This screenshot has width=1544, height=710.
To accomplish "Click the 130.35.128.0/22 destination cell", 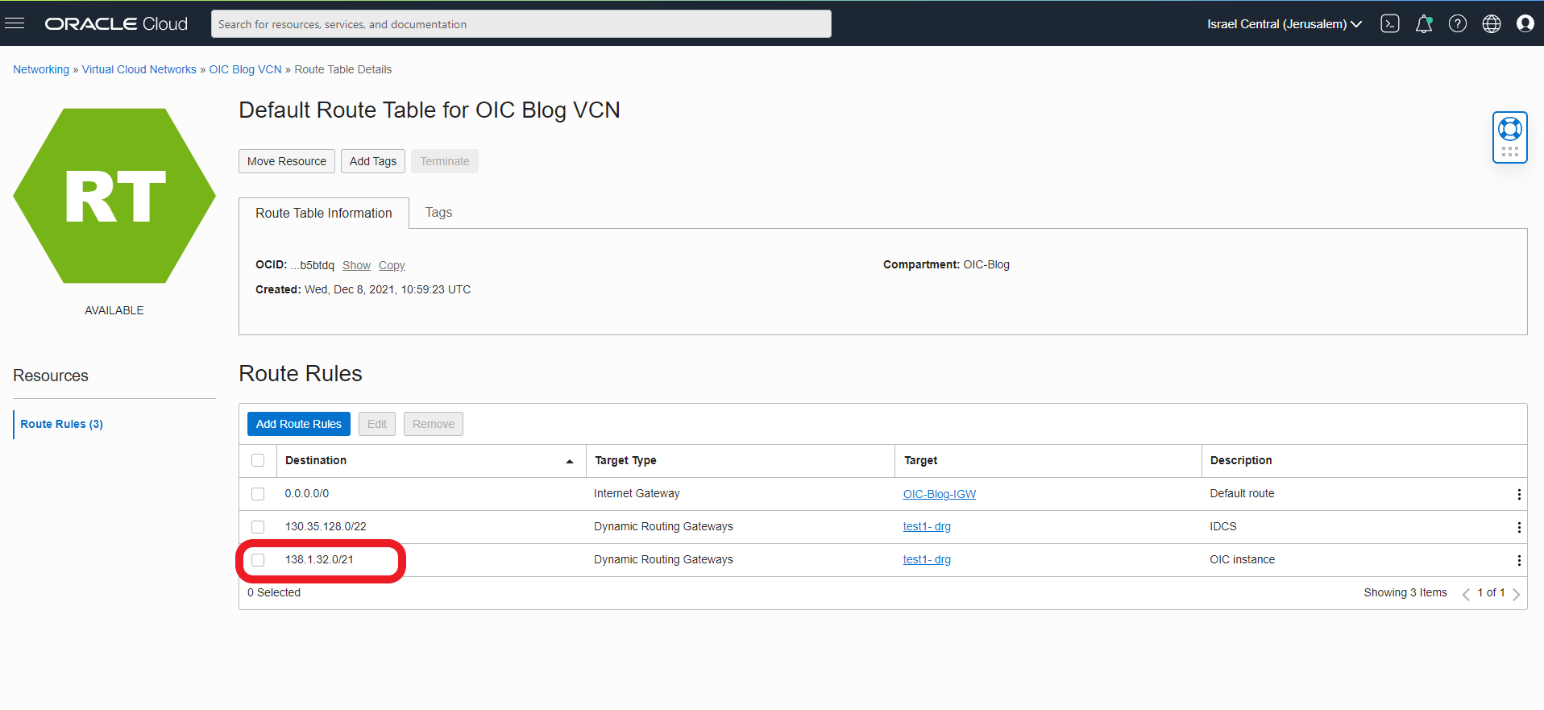I will 326,526.
